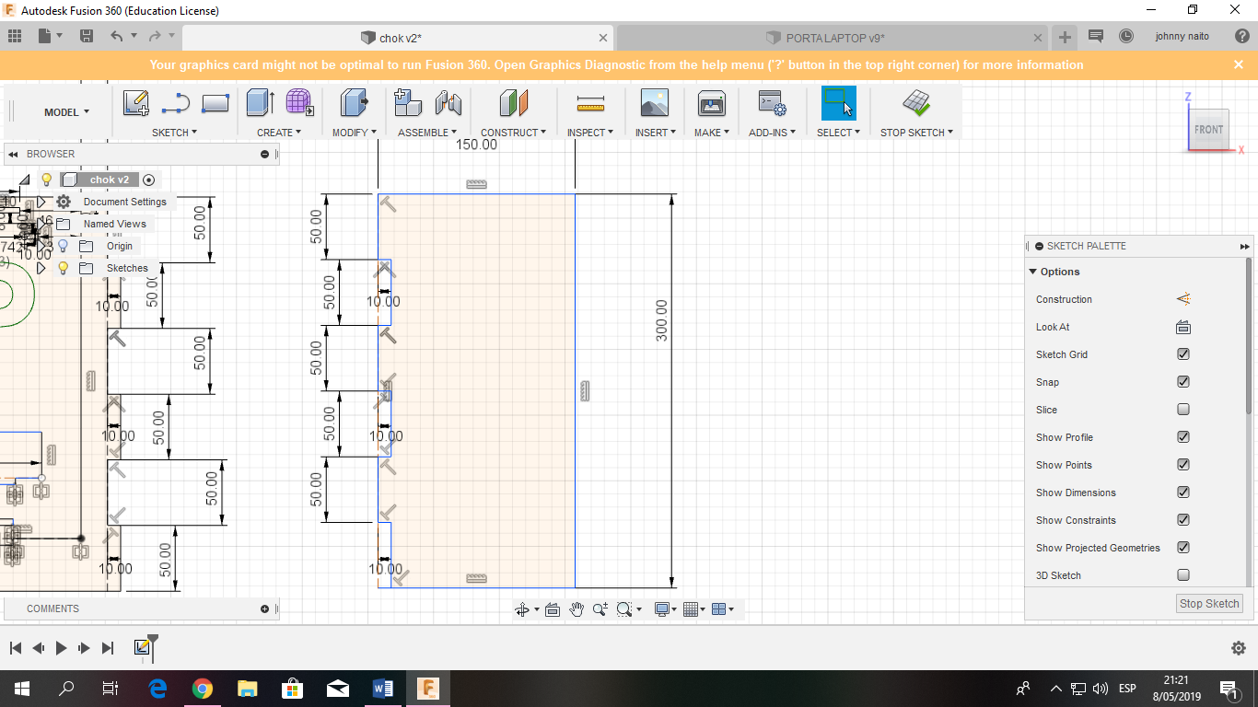This screenshot has height=707, width=1258.
Task: Play the timeline history
Action: 61,648
